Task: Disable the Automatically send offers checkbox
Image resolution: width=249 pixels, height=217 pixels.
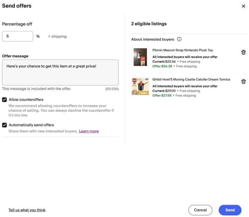Action: pos(4,125)
